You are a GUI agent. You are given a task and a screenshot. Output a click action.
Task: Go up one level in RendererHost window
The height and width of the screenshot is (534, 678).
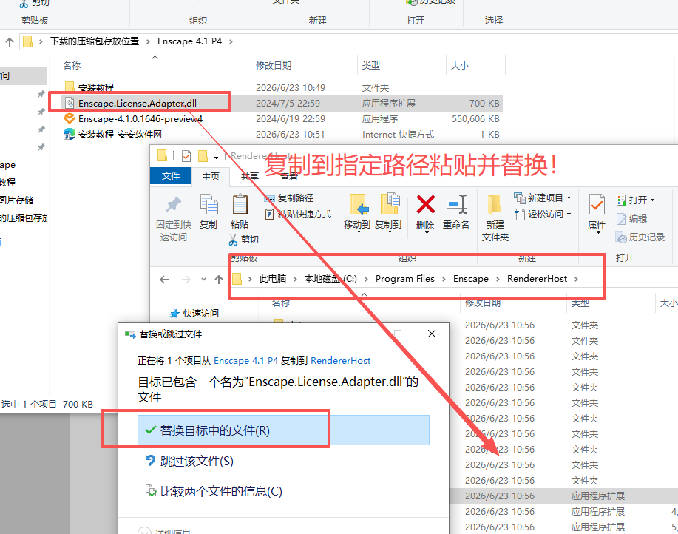[219, 280]
